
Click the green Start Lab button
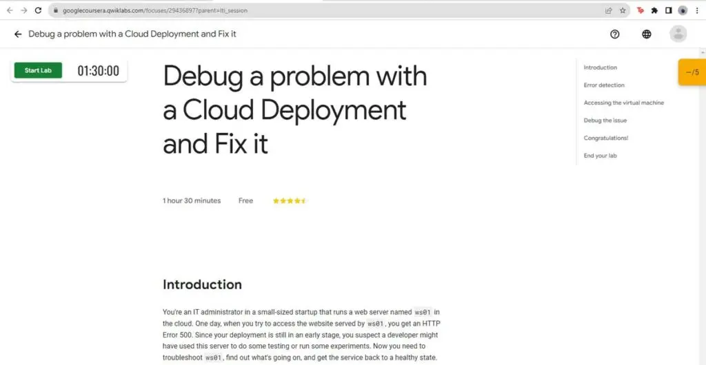(39, 70)
